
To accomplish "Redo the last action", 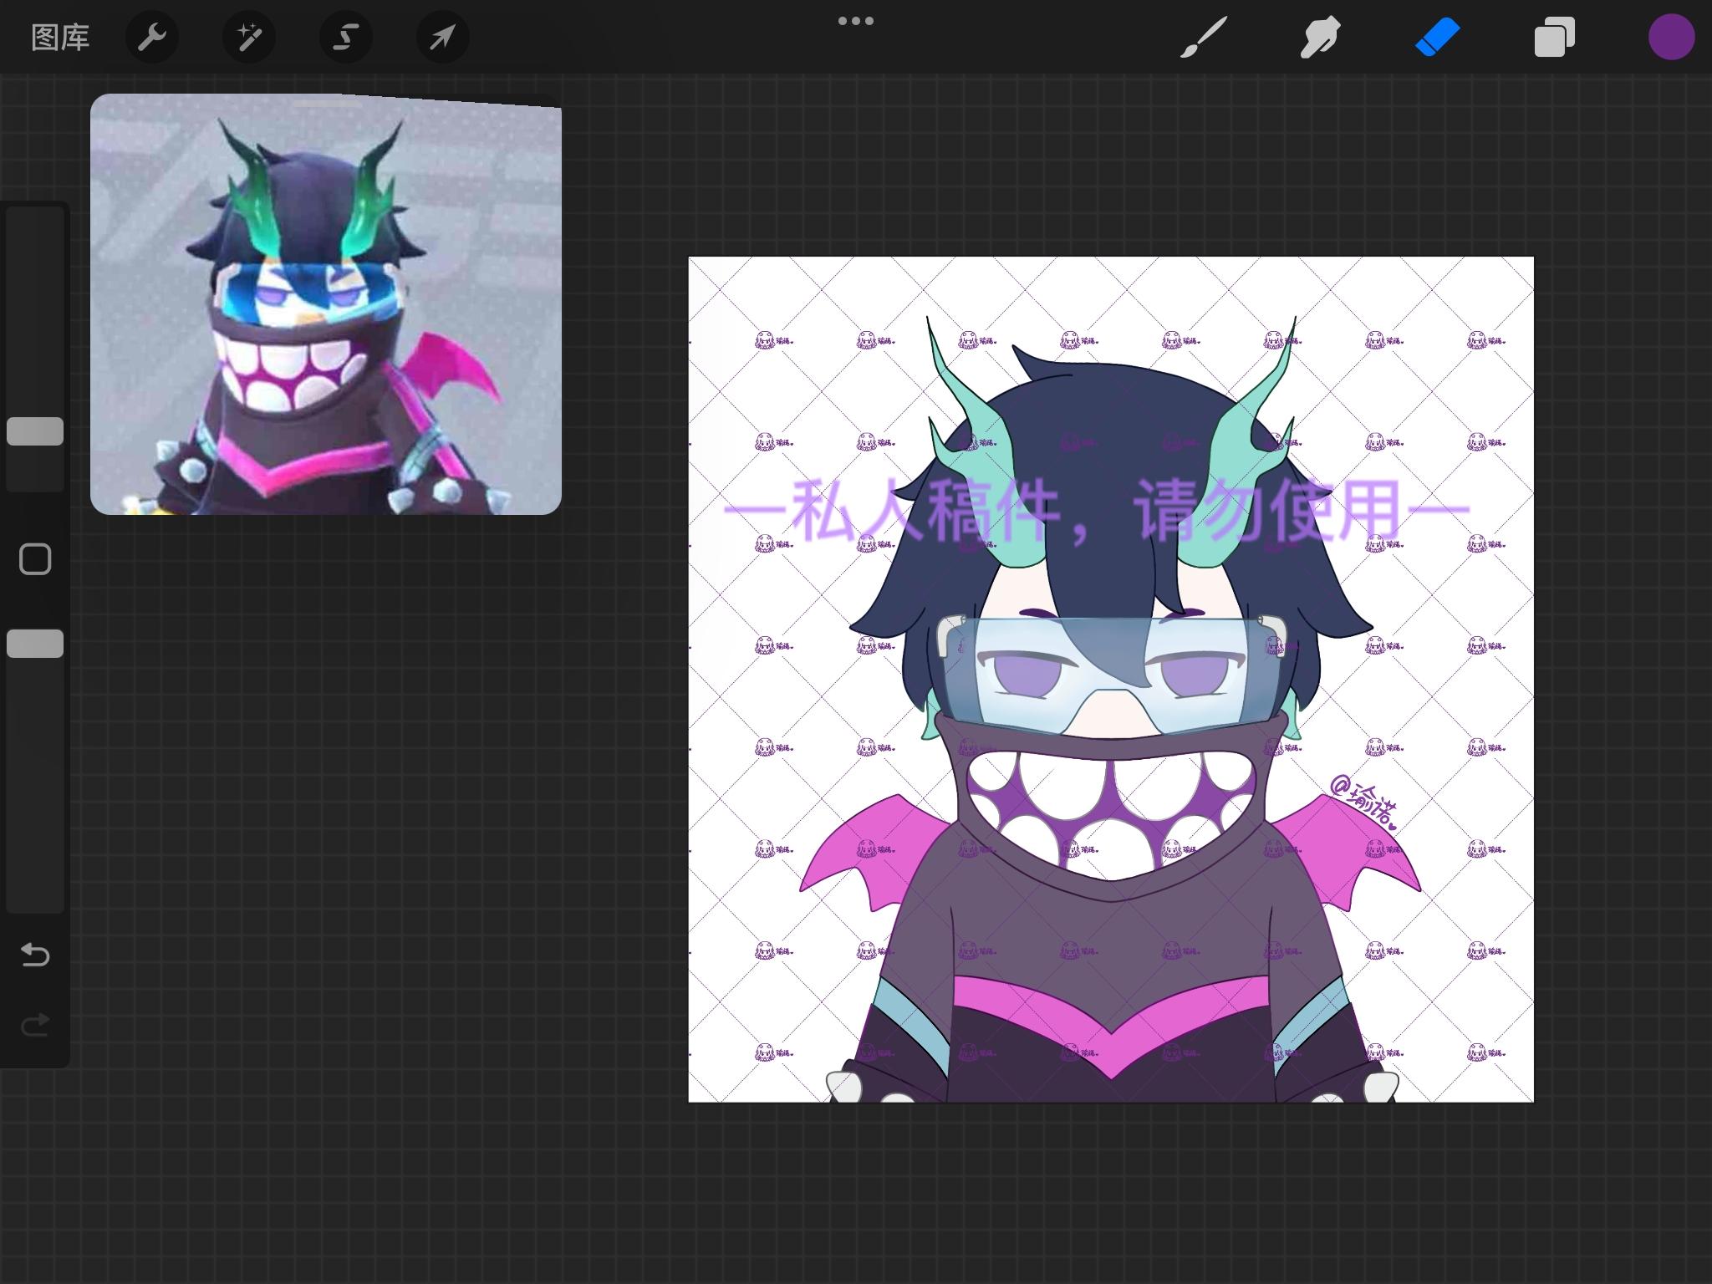I will 35,1024.
